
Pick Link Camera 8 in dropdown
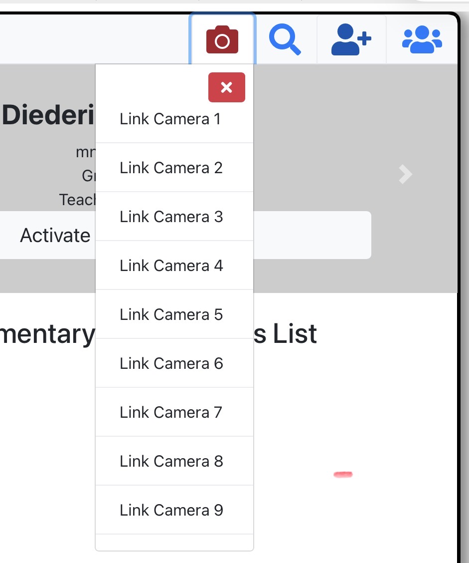coord(171,462)
